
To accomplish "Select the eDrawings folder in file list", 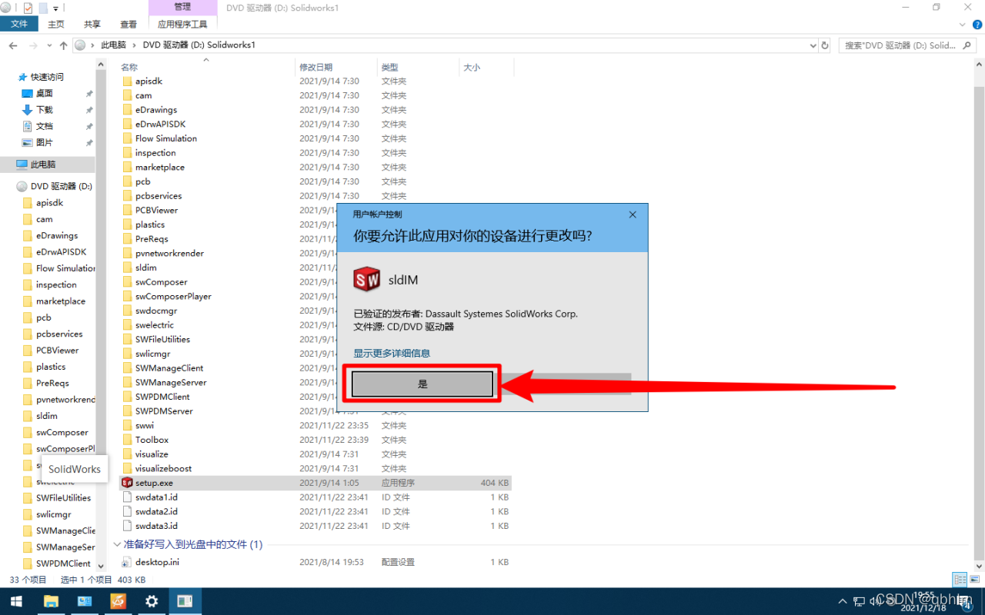I will coord(155,110).
